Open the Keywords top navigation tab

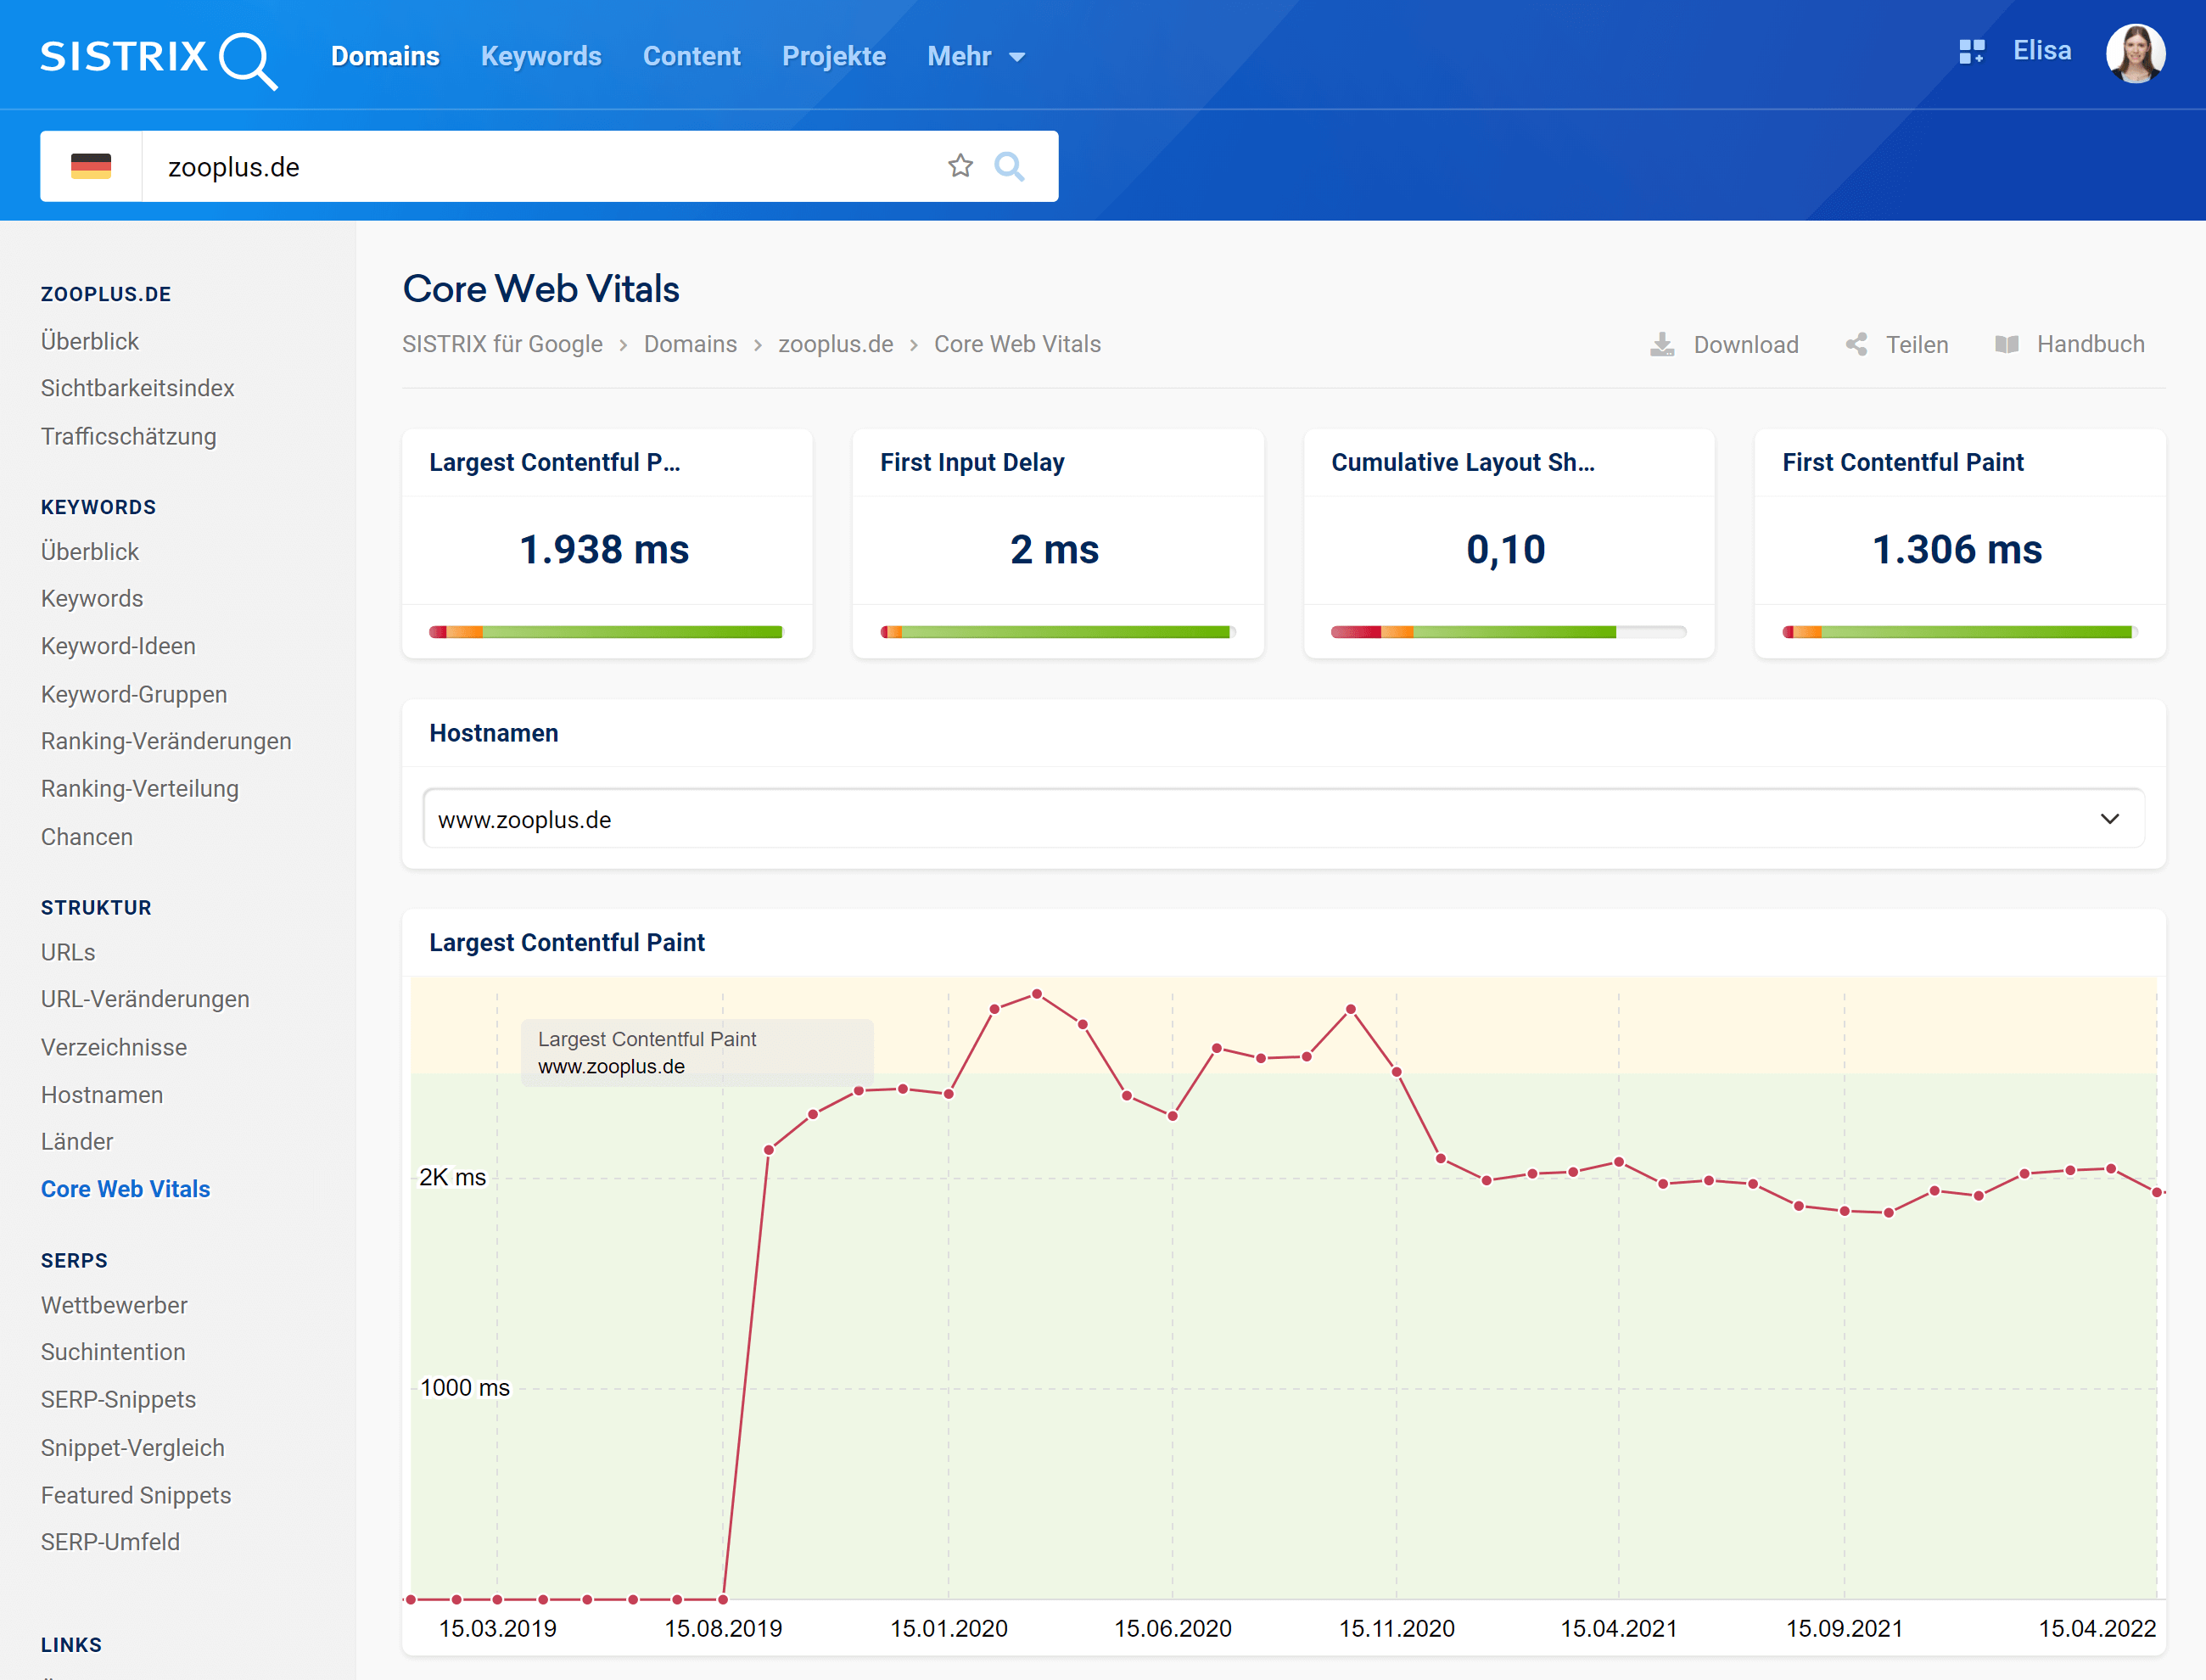point(541,57)
